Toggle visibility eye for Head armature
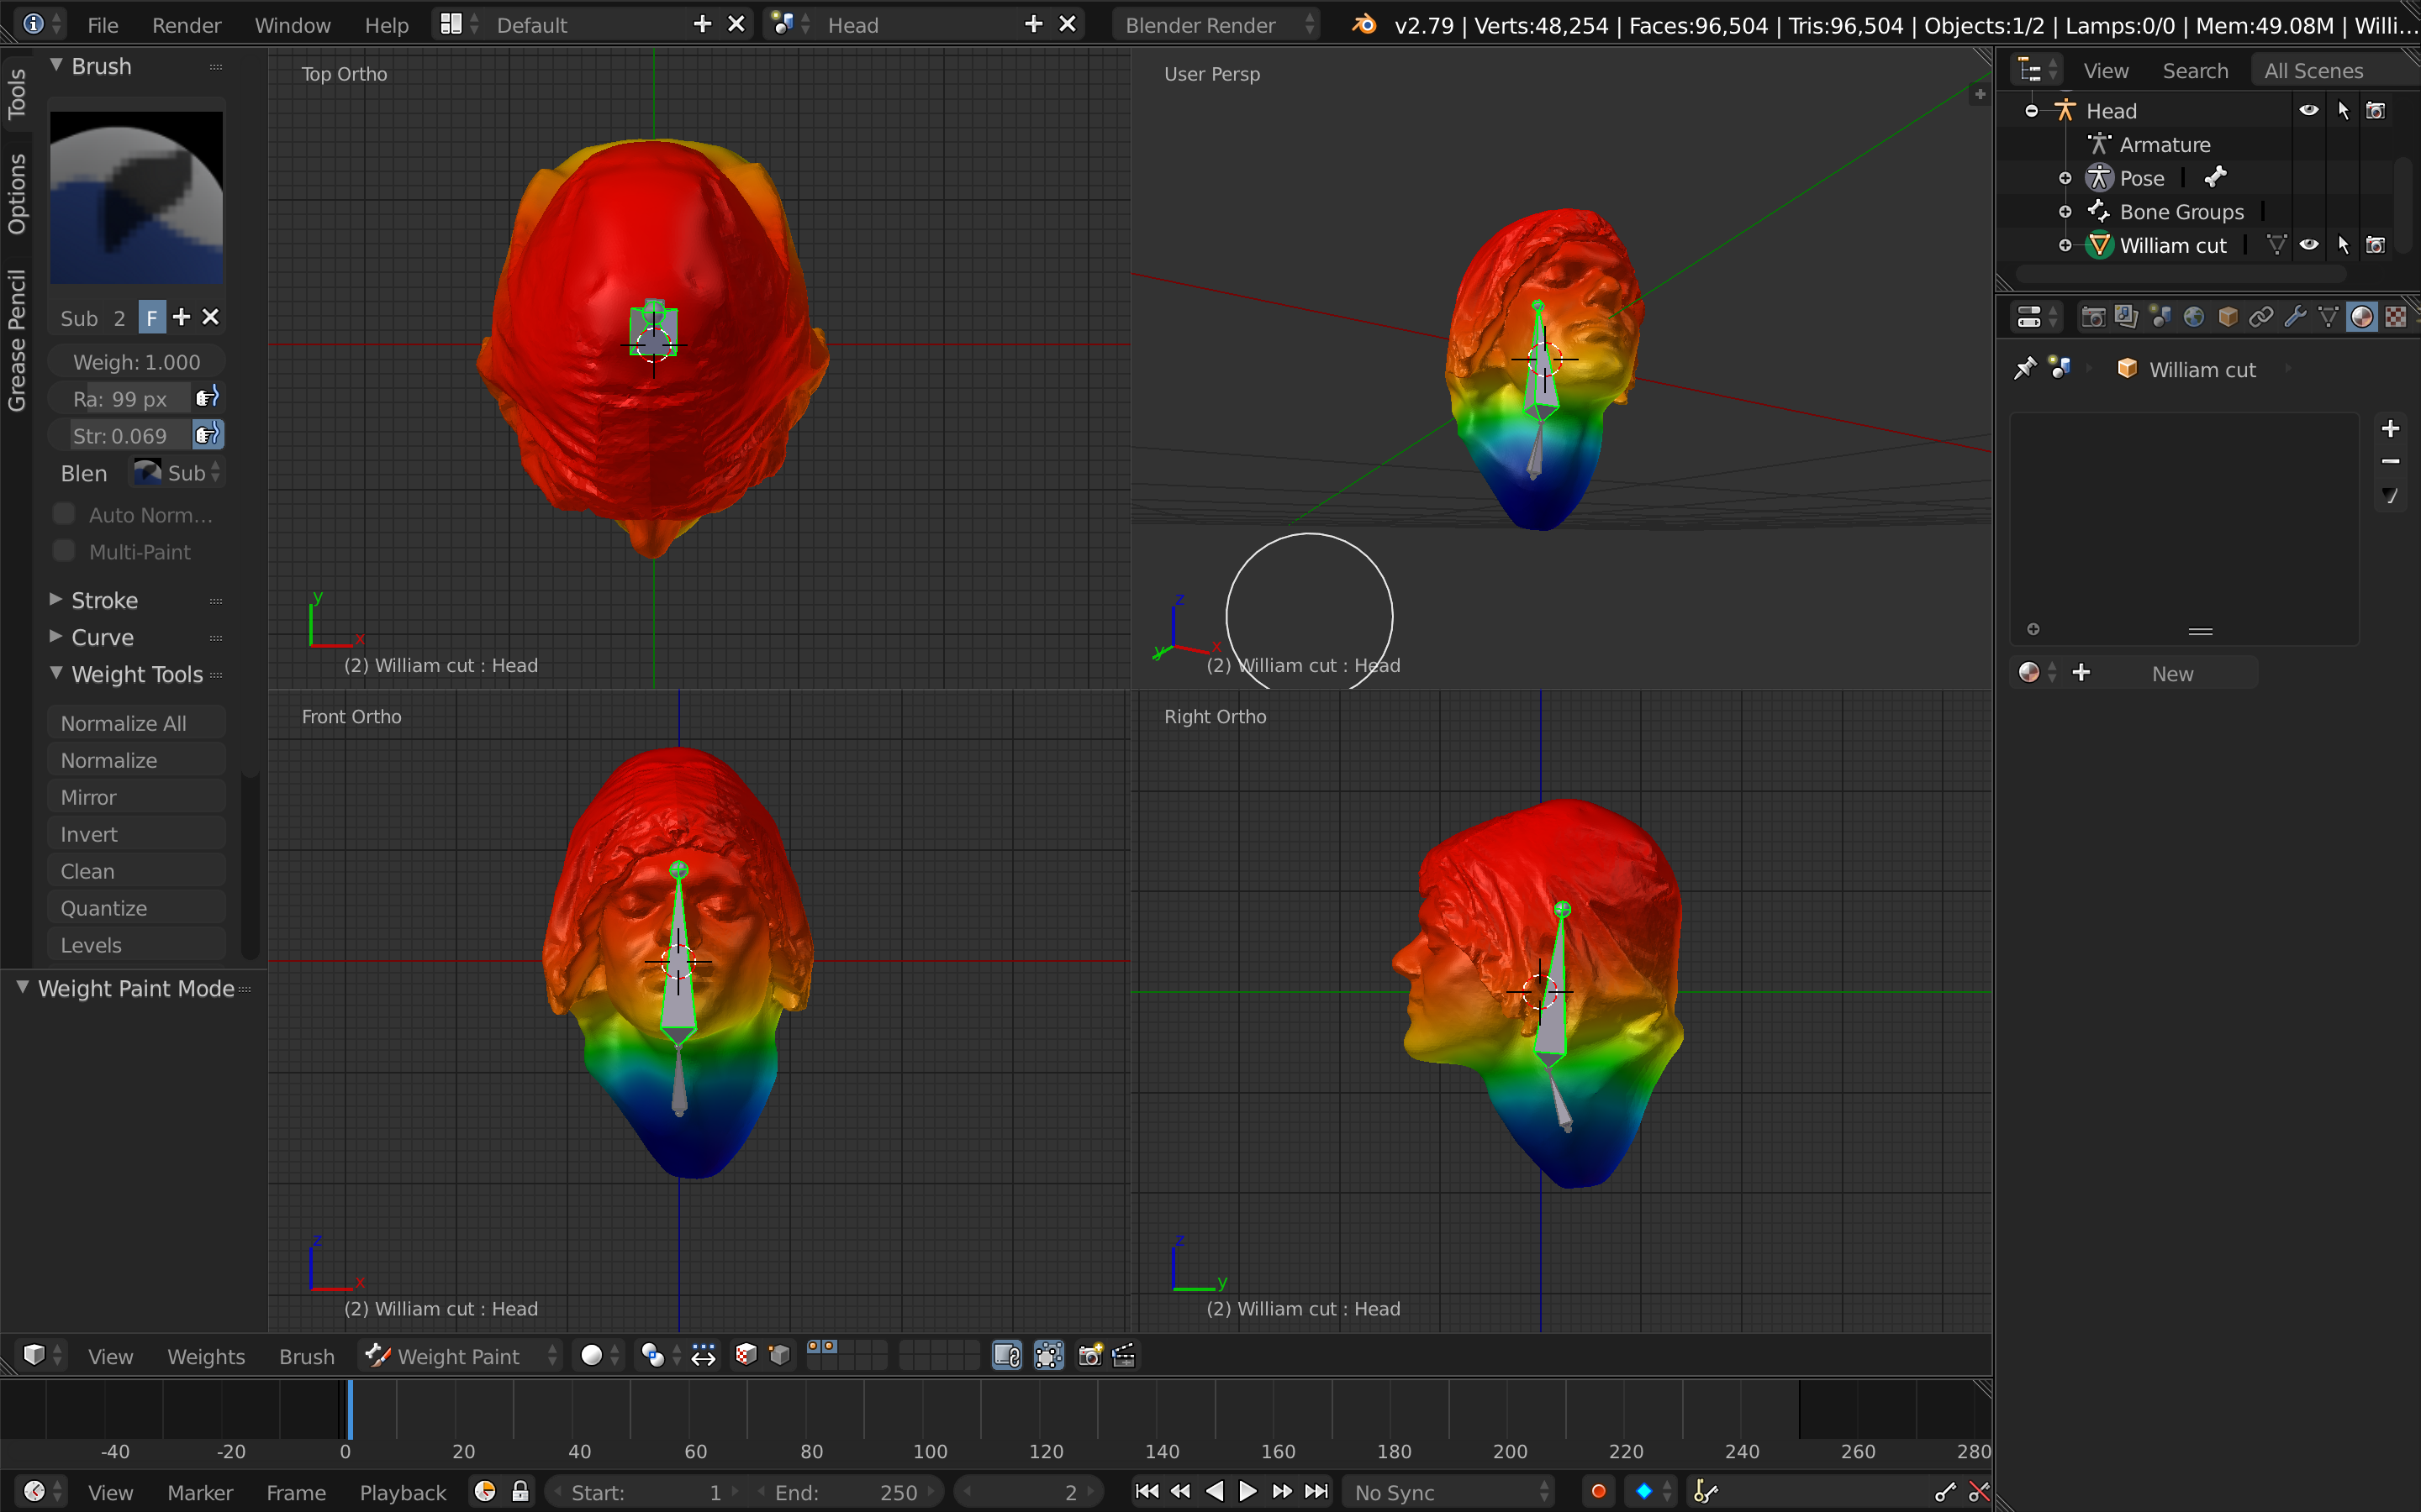This screenshot has width=2421, height=1512. point(2309,110)
